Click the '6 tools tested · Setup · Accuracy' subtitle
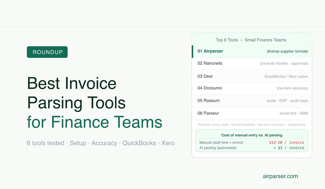The height and width of the screenshot is (189, 325). coord(101,143)
